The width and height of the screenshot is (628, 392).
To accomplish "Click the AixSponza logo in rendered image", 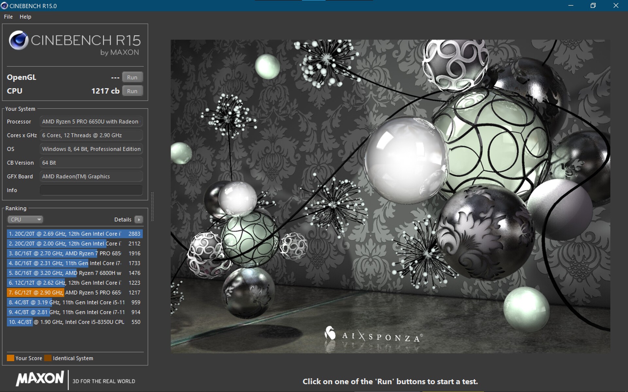I will (x=373, y=335).
